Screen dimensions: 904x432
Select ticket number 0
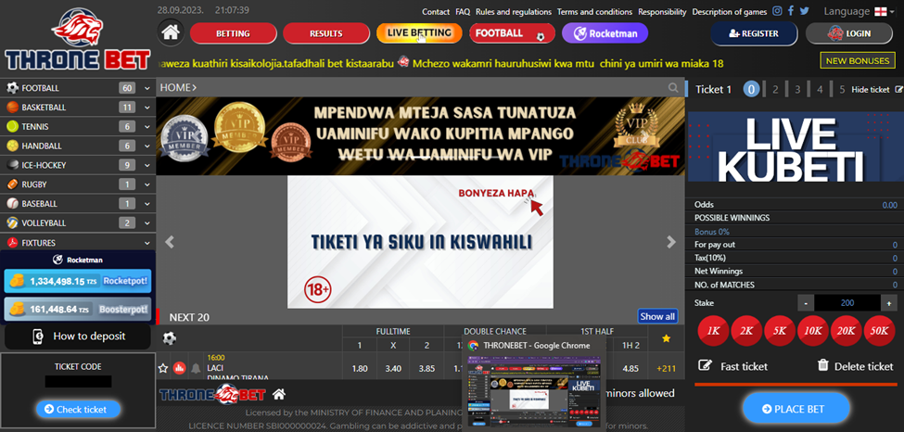click(x=751, y=89)
